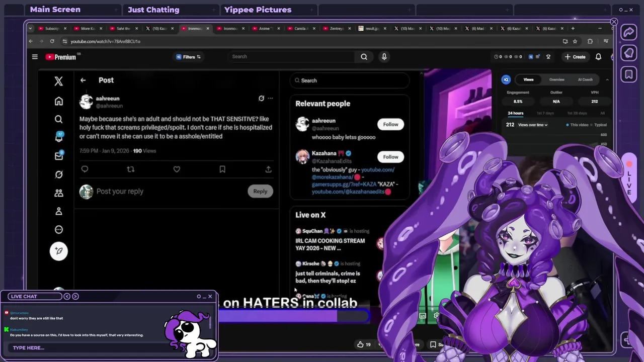The height and width of the screenshot is (362, 644).
Task: Select the All time range
Action: pos(603,113)
